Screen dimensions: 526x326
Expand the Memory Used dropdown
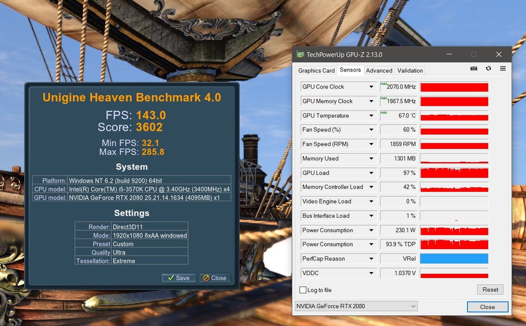coord(371,158)
